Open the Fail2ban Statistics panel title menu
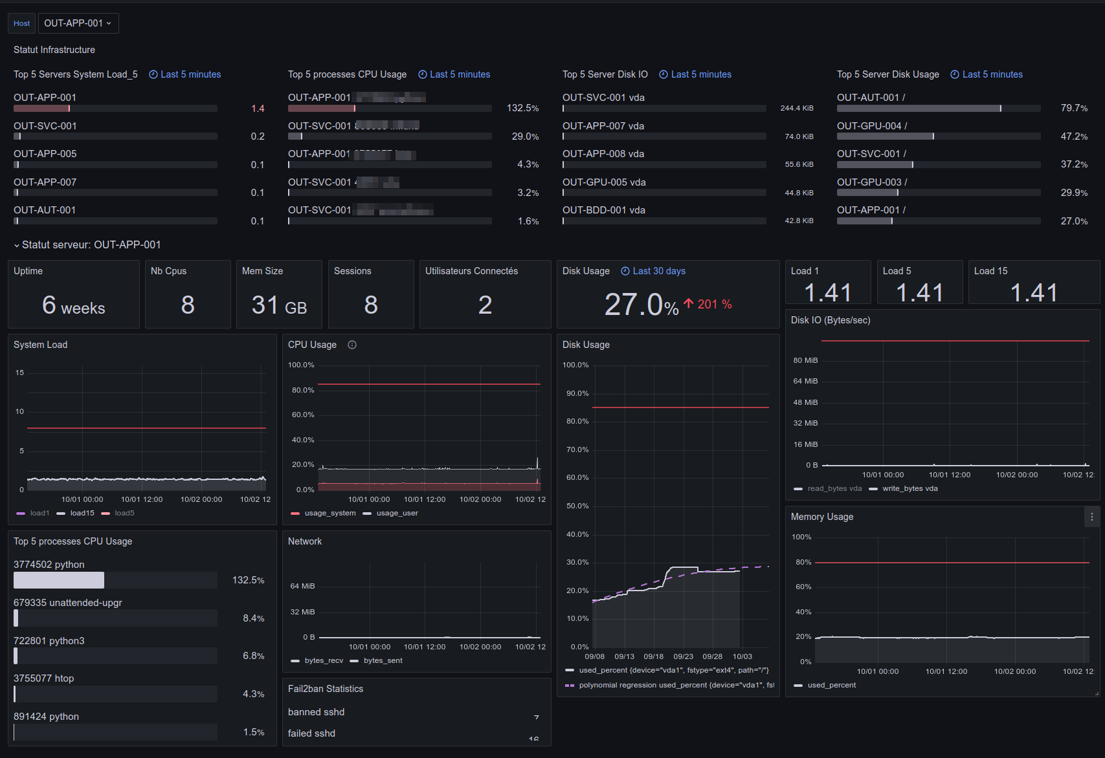This screenshot has width=1105, height=758. tap(326, 689)
